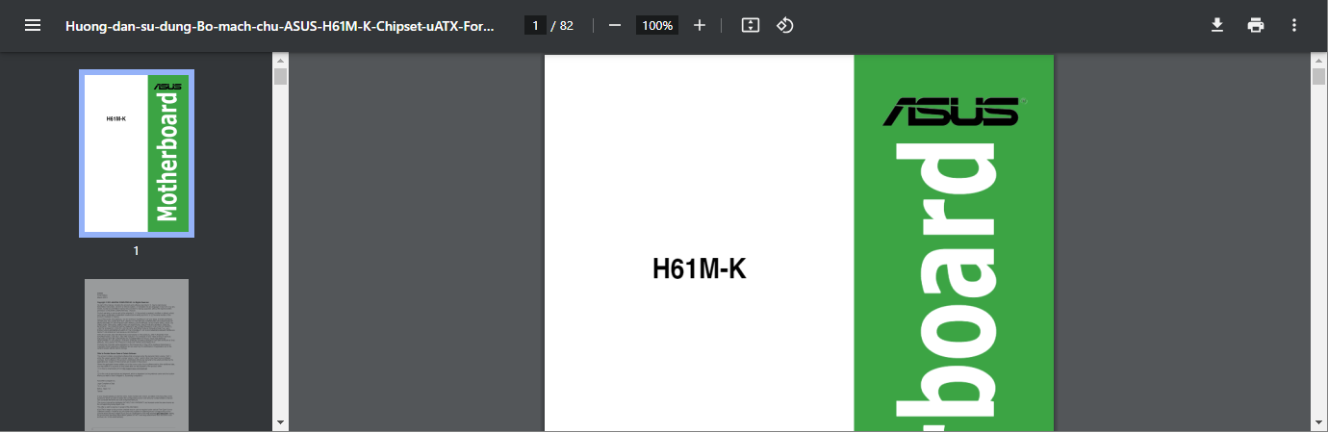Zoom out using the minus icon

point(615,26)
